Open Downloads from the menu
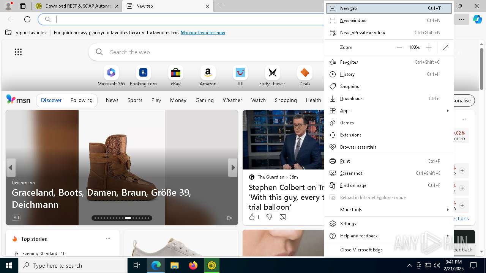The image size is (486, 273). (x=389, y=99)
